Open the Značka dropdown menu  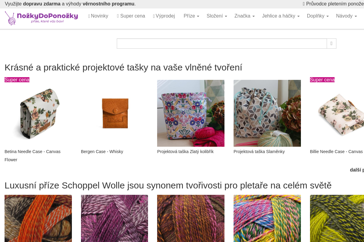coord(244,16)
